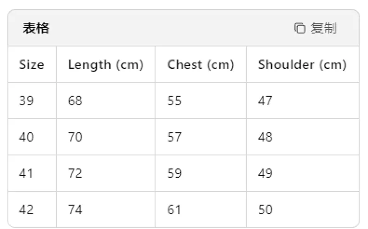Click chest value 61 cell
Image resolution: width=368 pixels, height=229 pixels.
coord(201,209)
